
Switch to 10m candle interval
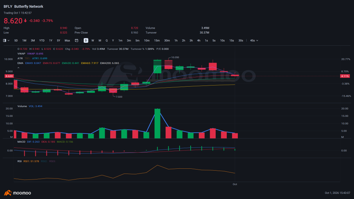click(147, 41)
